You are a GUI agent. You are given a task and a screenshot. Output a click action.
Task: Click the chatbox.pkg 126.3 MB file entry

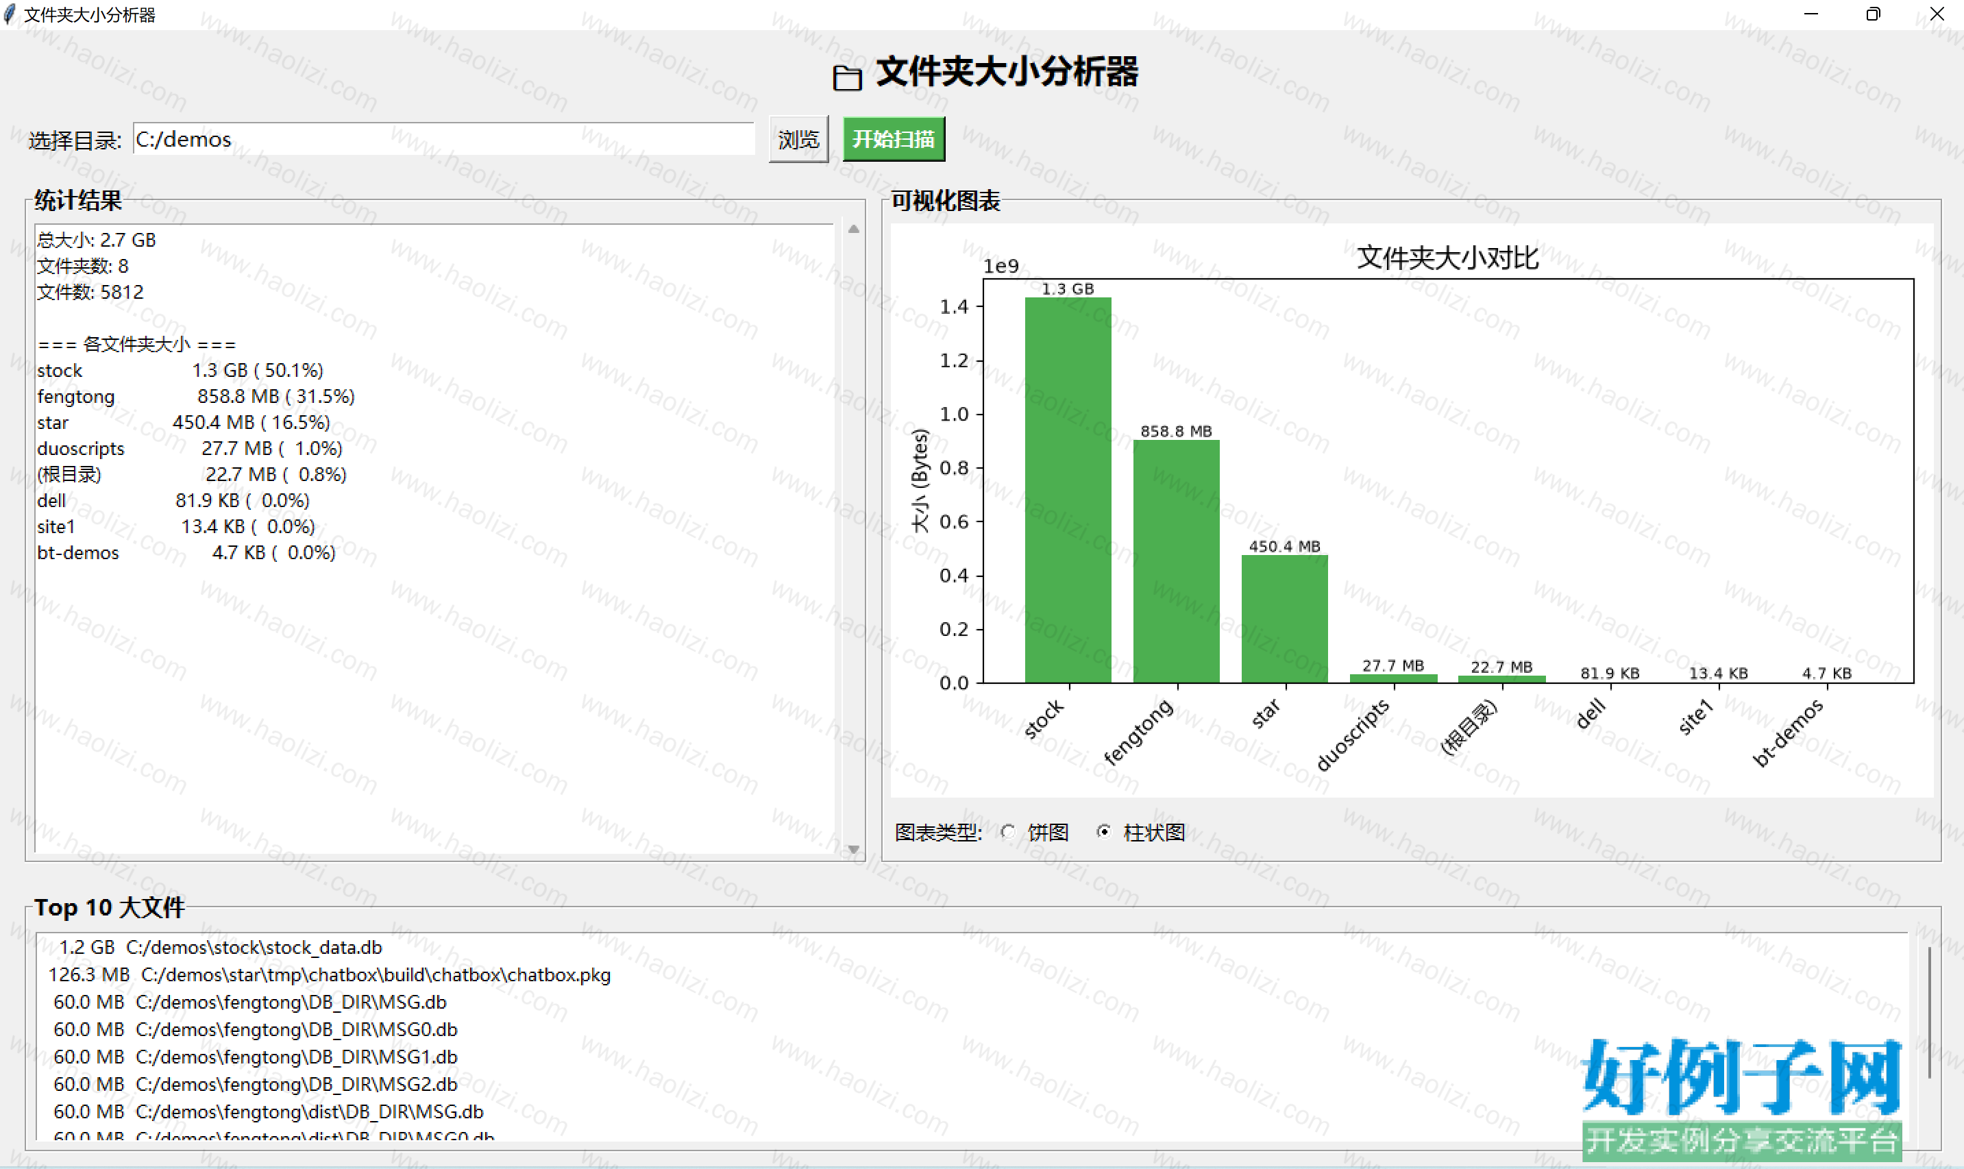[x=330, y=974]
